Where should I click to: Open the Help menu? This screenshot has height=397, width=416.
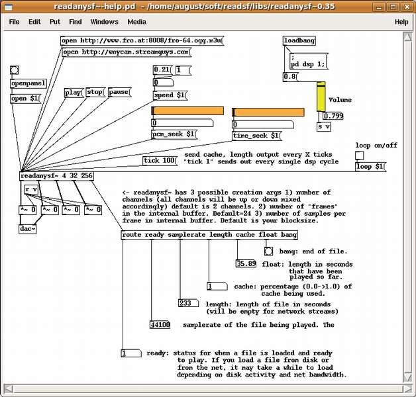(401, 22)
